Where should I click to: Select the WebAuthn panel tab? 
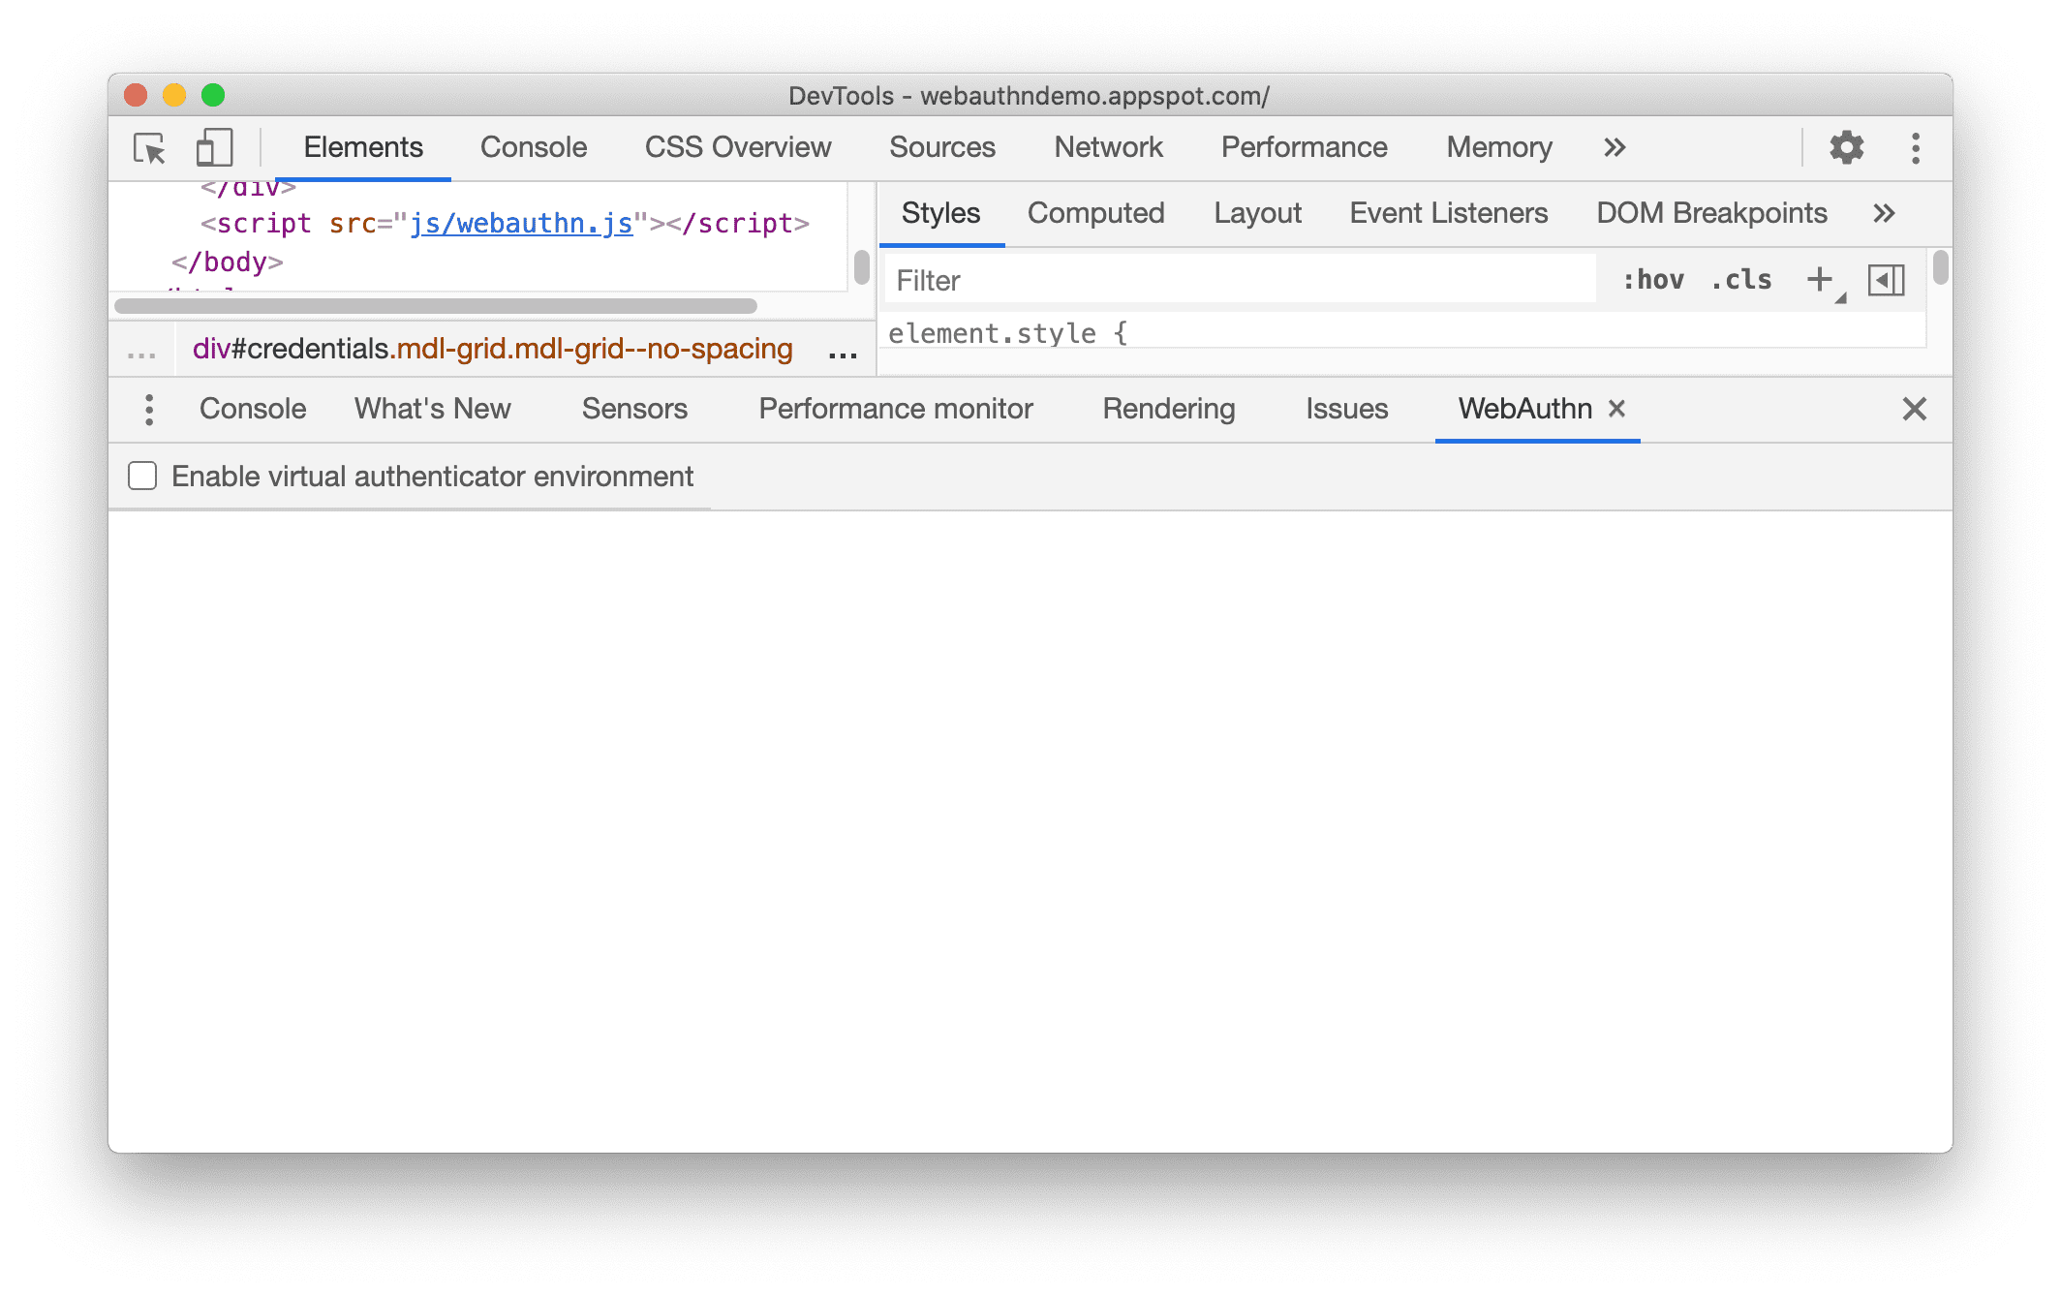click(x=1521, y=406)
